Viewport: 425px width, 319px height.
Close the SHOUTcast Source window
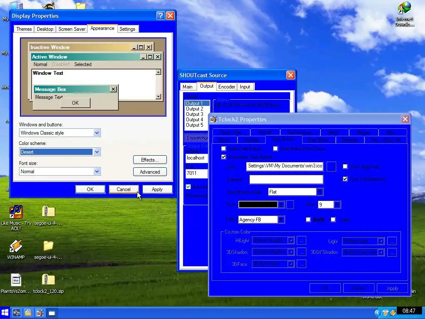pyautogui.click(x=291, y=75)
